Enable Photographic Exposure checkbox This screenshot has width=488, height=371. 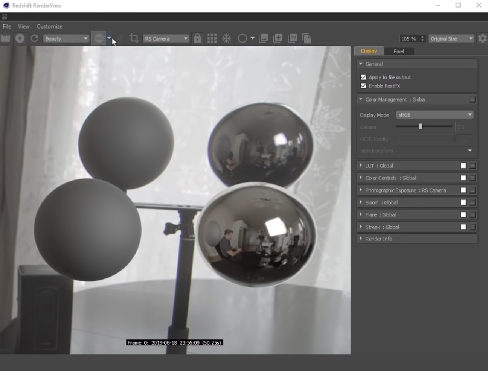[x=463, y=190]
